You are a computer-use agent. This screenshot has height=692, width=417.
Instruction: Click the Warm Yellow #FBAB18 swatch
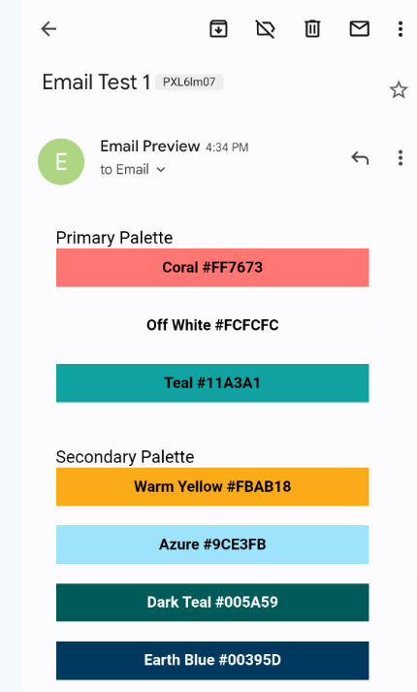coord(212,487)
